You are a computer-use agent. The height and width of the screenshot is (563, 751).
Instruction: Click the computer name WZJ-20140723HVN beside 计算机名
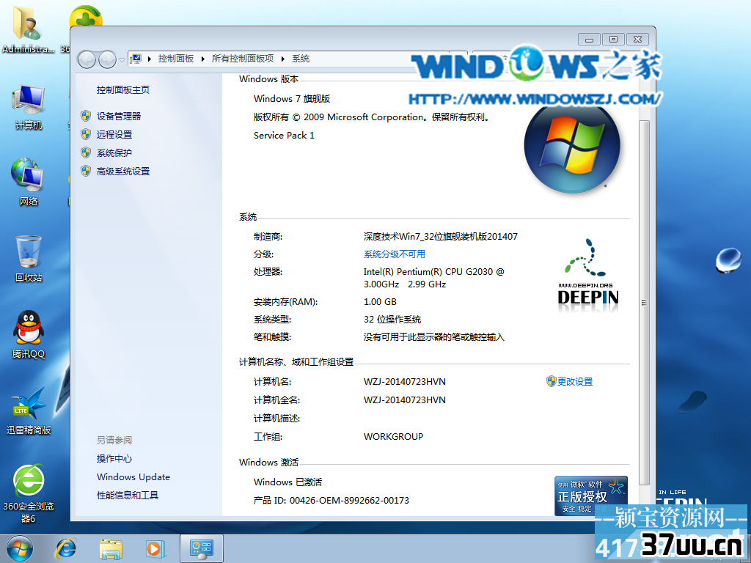[404, 381]
